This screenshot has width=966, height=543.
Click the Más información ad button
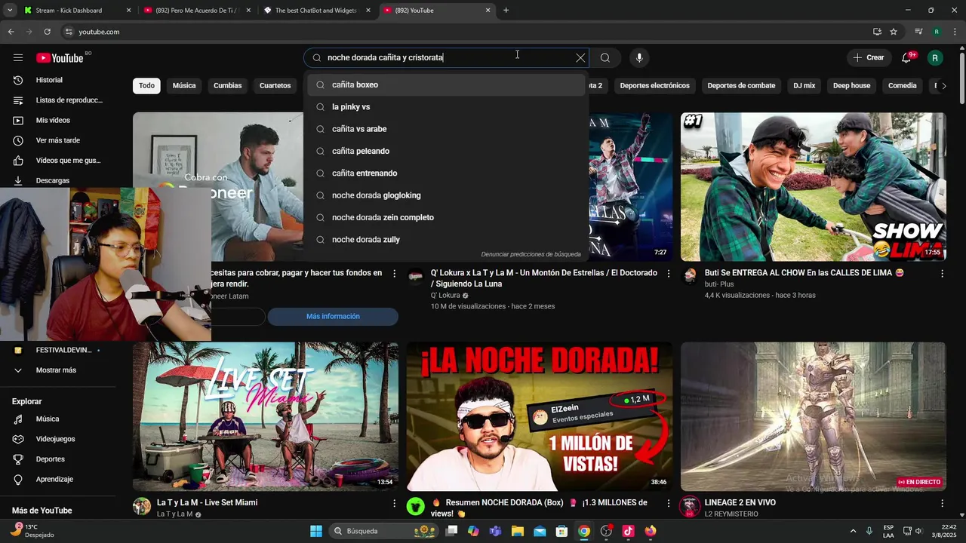(333, 317)
